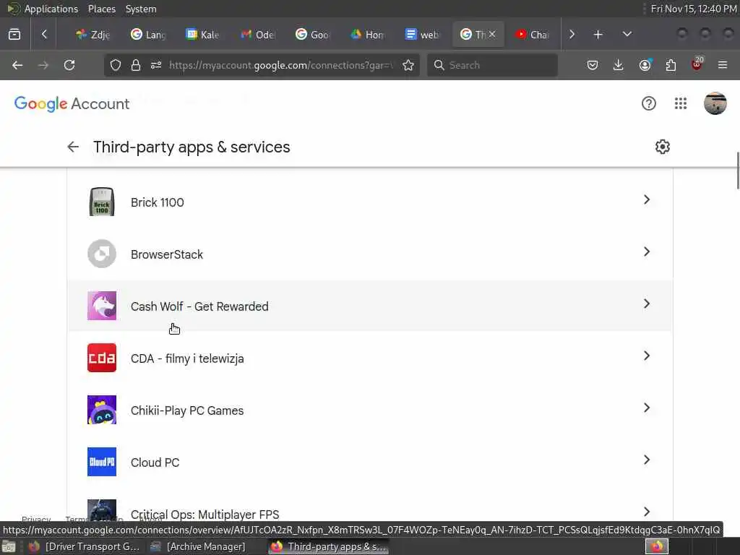Open a new tab with plus button

coord(598,34)
